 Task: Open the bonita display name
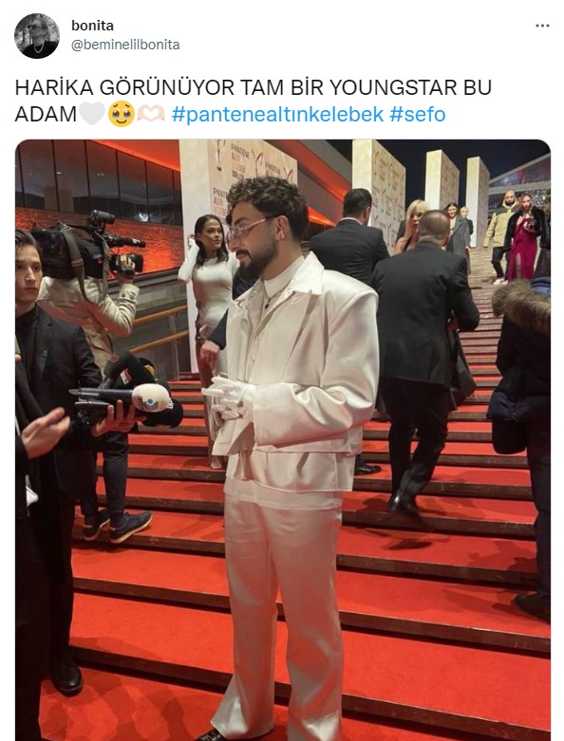click(x=93, y=26)
